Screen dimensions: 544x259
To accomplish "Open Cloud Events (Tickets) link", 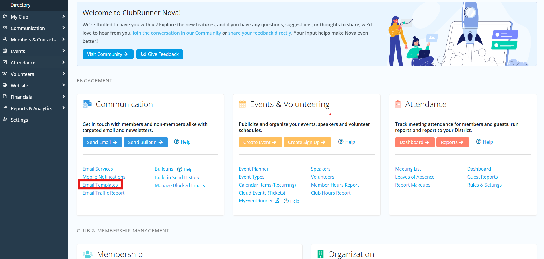I will tap(262, 193).
